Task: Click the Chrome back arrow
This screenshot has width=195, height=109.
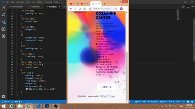Action: [71, 9]
